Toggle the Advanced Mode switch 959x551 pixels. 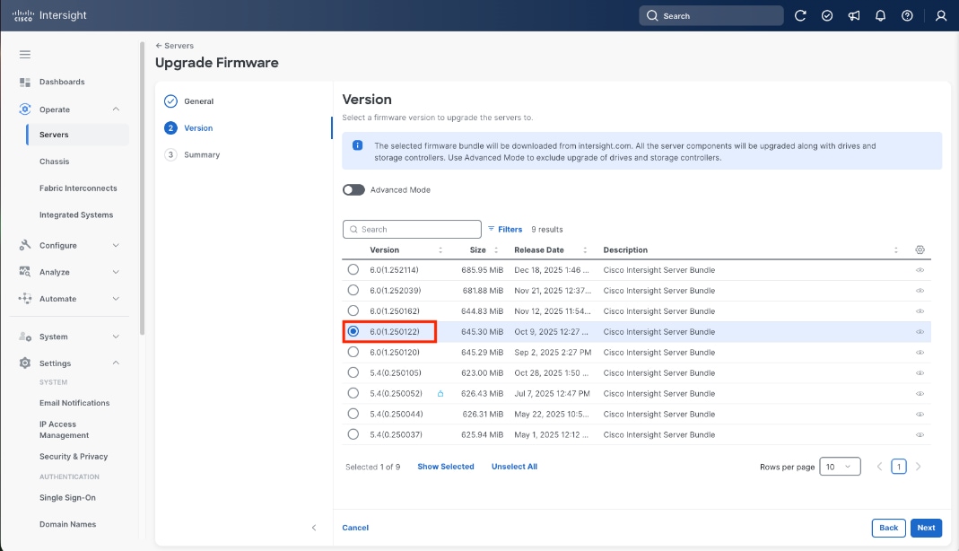tap(353, 189)
